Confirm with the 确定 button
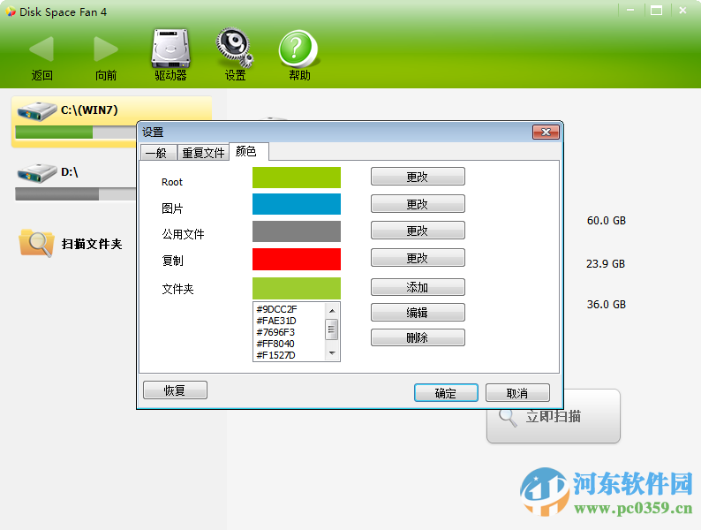Viewport: 701px width, 530px height. pyautogui.click(x=446, y=393)
